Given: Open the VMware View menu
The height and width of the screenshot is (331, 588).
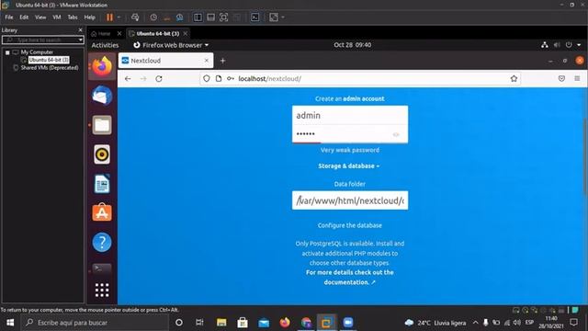Looking at the screenshot, I should pyautogui.click(x=40, y=17).
